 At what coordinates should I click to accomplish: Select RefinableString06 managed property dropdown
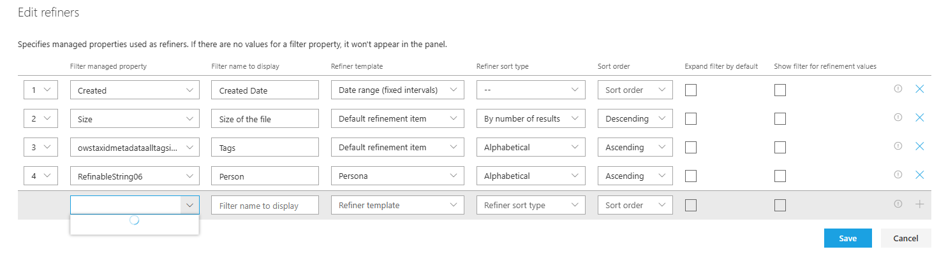click(x=135, y=176)
